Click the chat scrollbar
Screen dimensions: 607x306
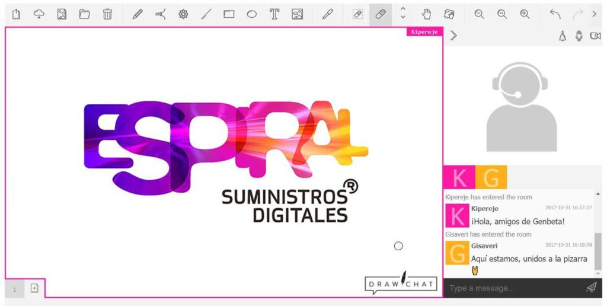point(598,251)
